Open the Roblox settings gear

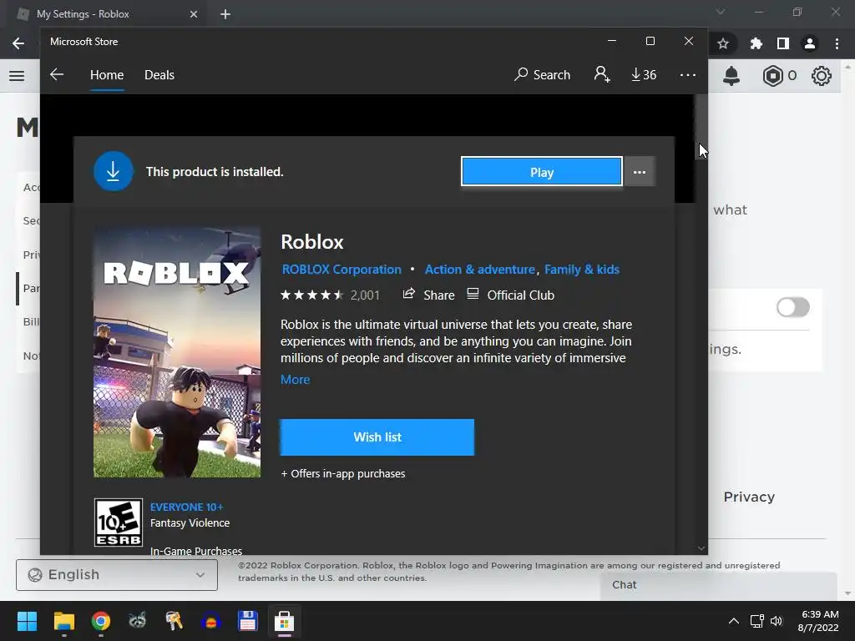pyautogui.click(x=822, y=76)
